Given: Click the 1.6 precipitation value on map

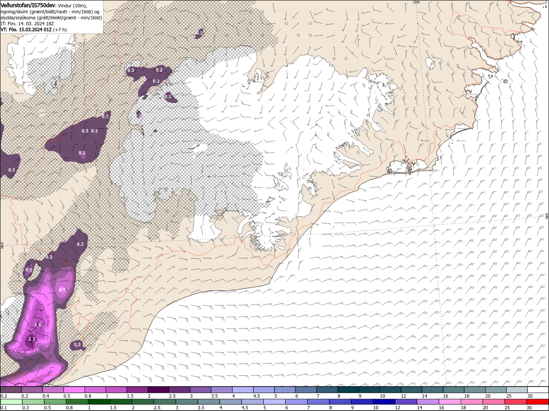Looking at the screenshot, I should (x=38, y=325).
